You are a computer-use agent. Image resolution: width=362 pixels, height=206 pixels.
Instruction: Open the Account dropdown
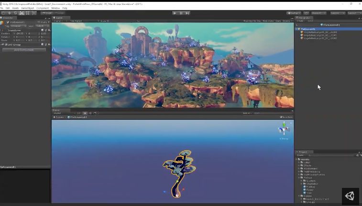tap(318, 13)
